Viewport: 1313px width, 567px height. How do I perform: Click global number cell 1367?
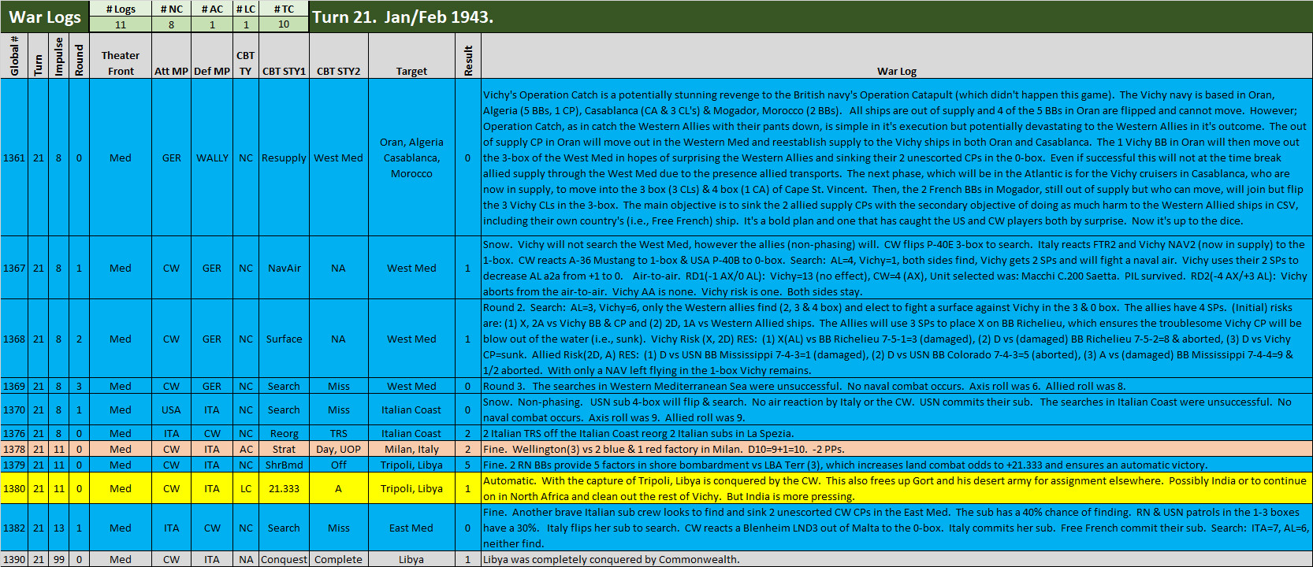pos(14,268)
